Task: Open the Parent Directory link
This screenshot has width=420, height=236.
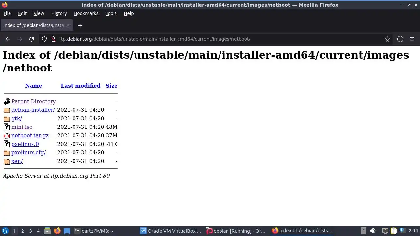Action: [33, 101]
